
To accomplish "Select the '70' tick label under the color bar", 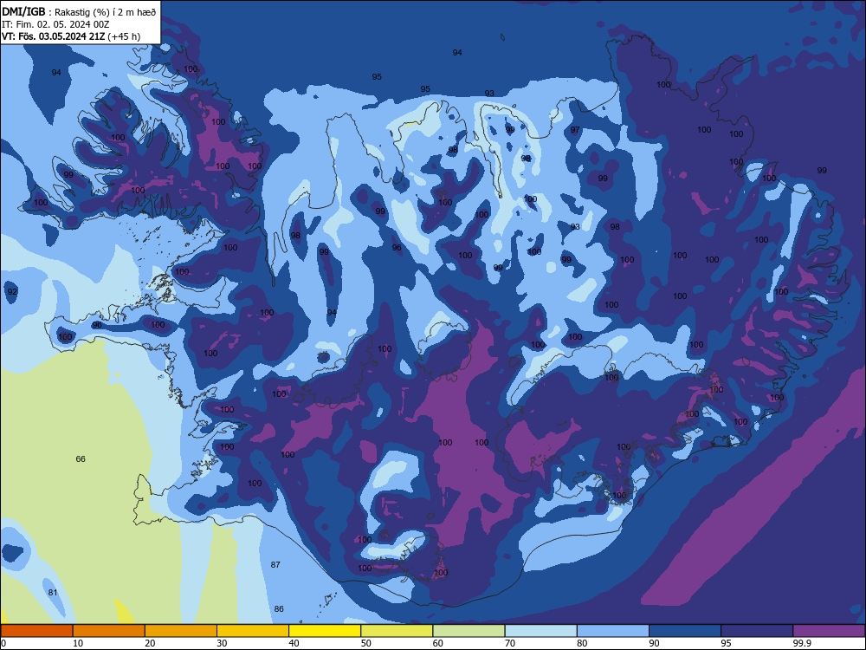I will tap(510, 643).
